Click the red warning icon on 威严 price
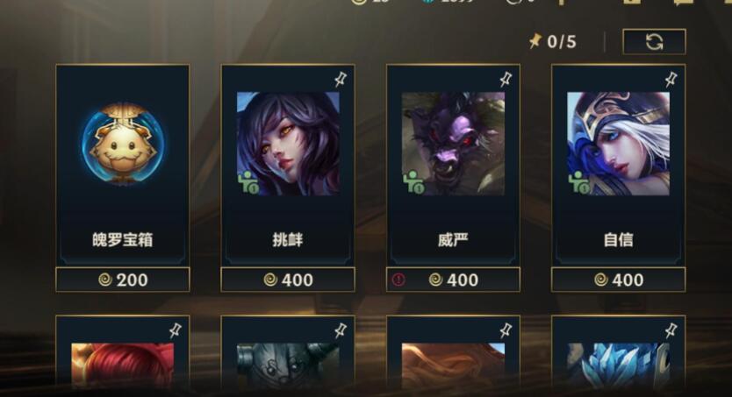732x397 pixels. tap(398, 280)
